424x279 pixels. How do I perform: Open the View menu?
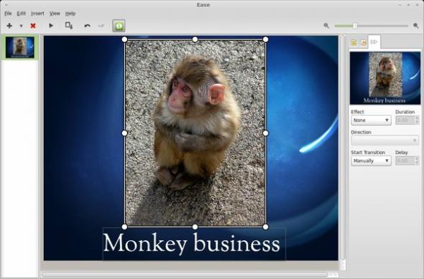point(55,13)
